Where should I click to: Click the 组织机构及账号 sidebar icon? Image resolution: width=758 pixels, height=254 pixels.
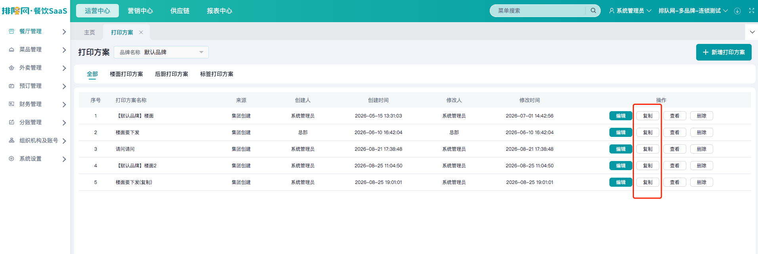pos(11,140)
